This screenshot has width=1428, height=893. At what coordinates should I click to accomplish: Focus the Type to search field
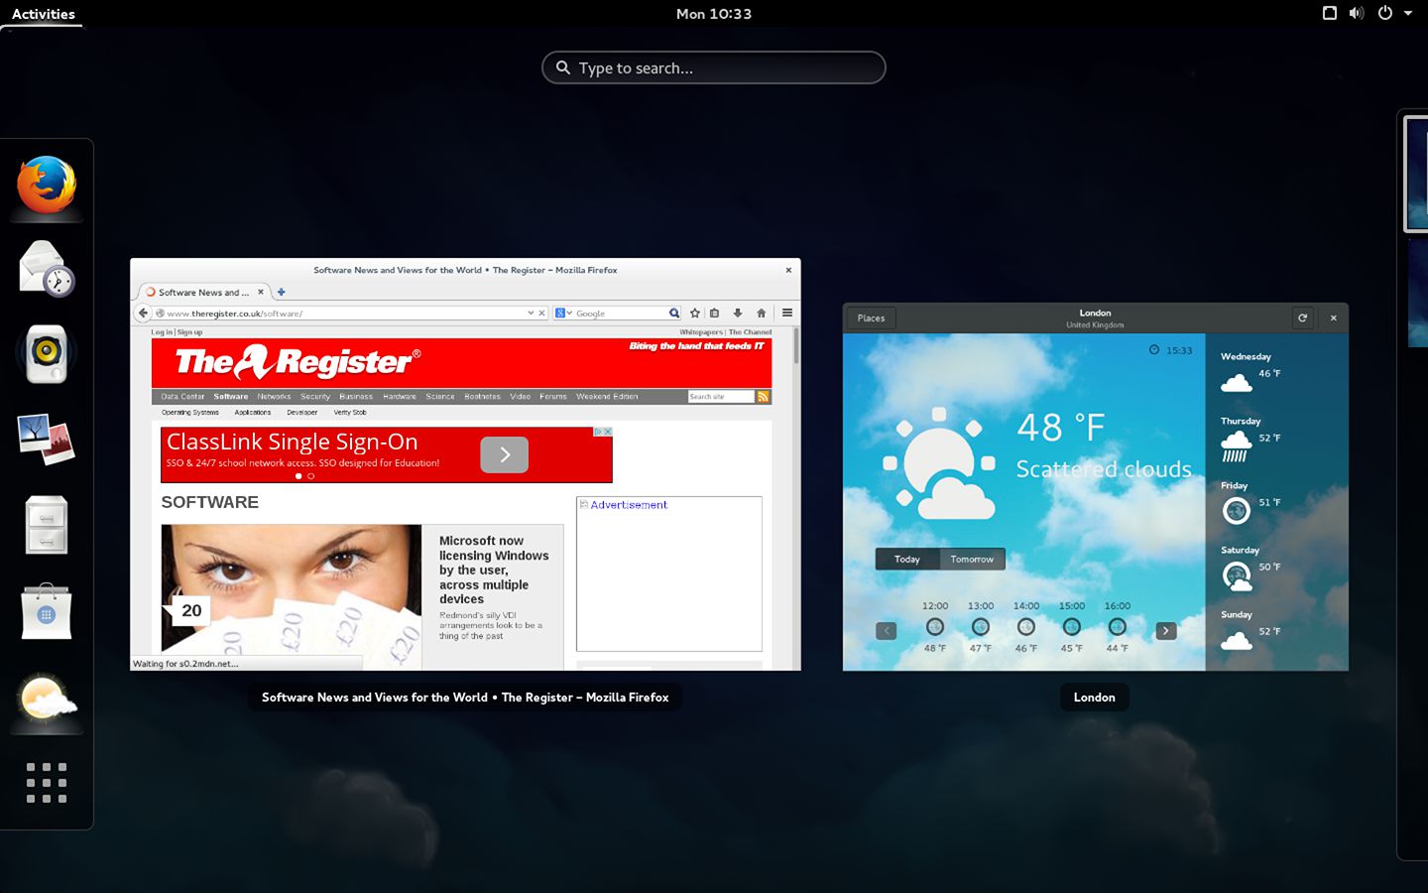point(714,67)
